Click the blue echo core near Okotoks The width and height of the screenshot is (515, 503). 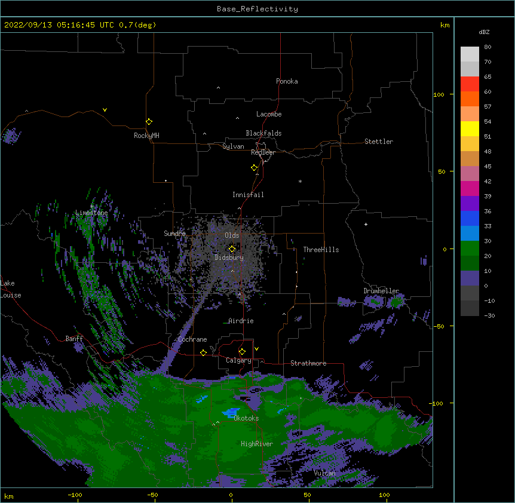pyautogui.click(x=231, y=412)
